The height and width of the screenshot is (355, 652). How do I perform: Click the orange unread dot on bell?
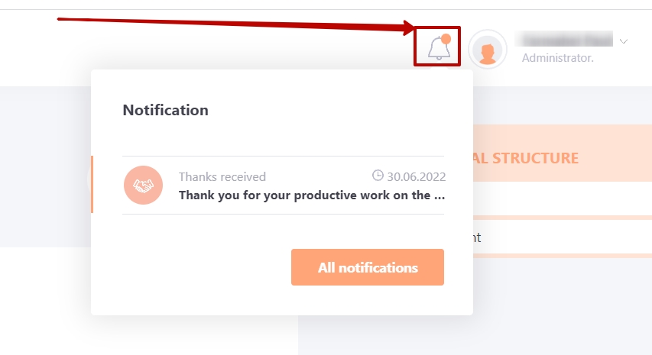pos(446,39)
